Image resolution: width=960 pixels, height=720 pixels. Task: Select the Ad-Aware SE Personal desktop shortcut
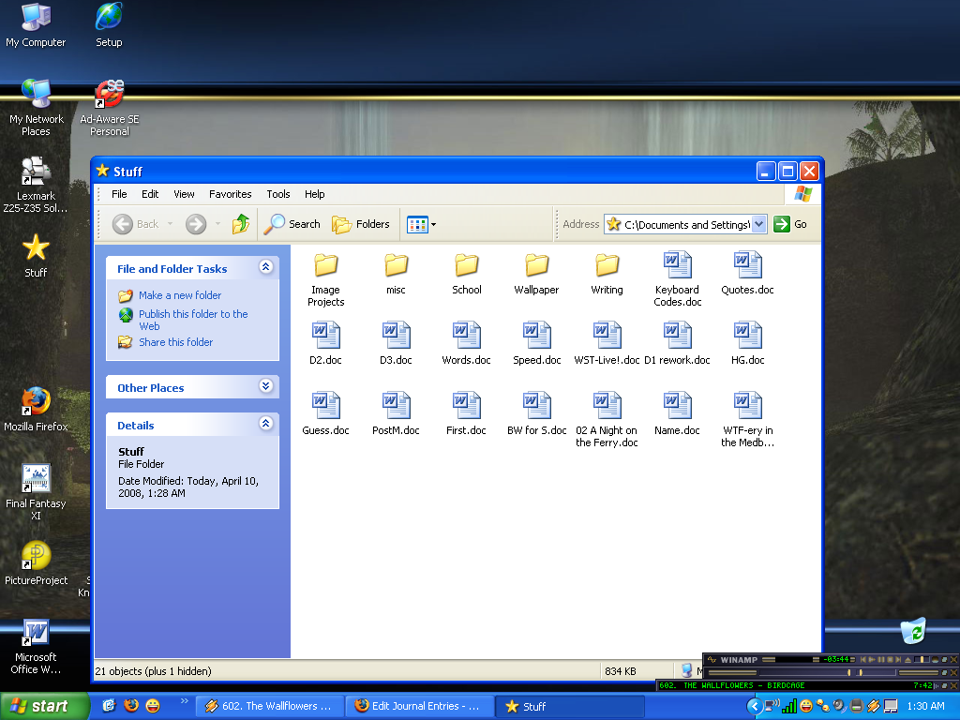(110, 109)
